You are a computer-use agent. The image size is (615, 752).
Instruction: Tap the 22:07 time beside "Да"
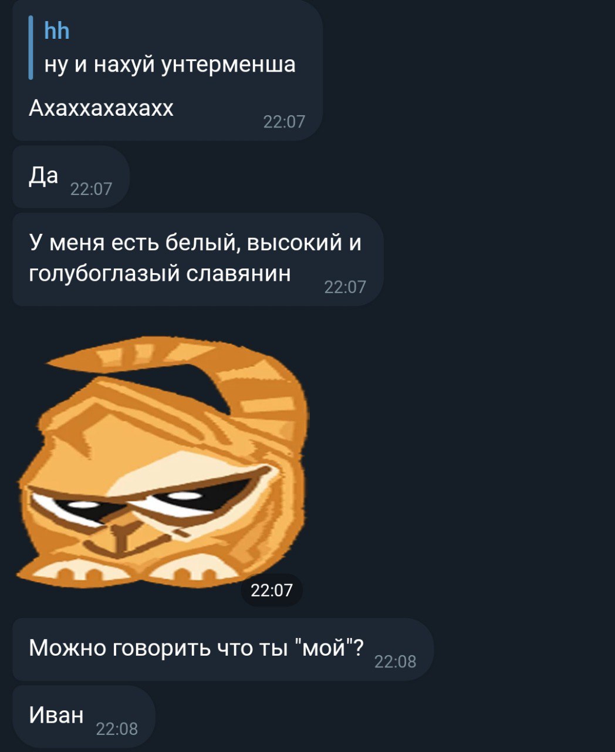[91, 189]
